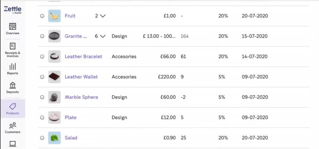Screen dimensions: 319x149
Task: Open Deposits bank icon
Action: pyautogui.click(x=12, y=85)
